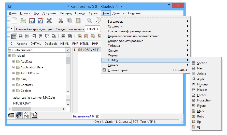Viewport: 227px width, 135px height.
Task: Select Section in the HTML5 submenu
Action: click(x=206, y=63)
